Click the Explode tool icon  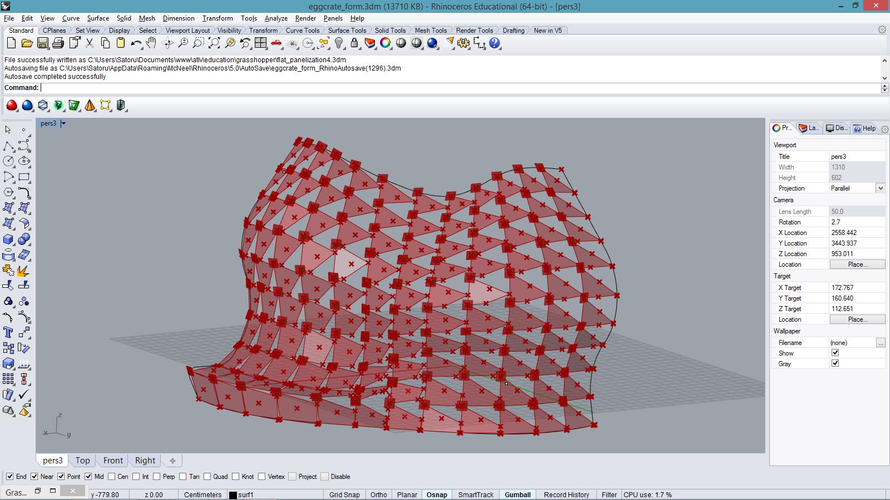tap(23, 271)
